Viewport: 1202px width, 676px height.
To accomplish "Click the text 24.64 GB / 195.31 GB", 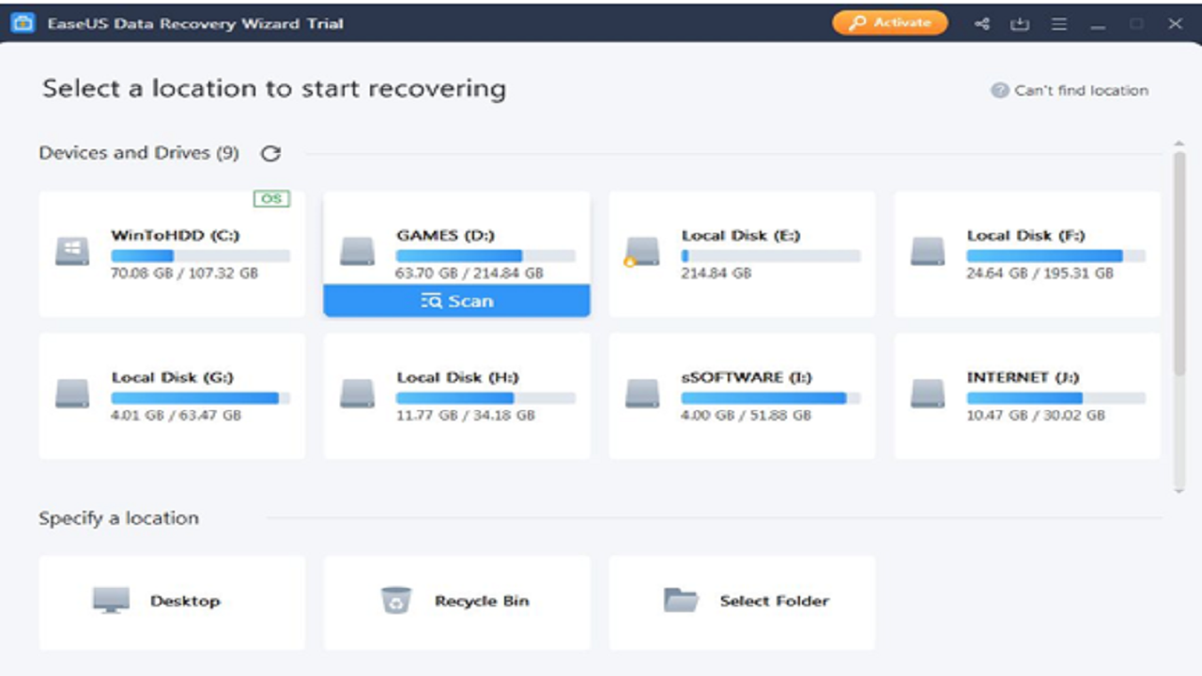I will [x=1040, y=273].
